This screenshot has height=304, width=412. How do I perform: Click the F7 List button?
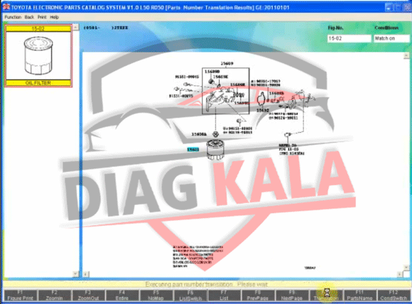pyautogui.click(x=224, y=295)
